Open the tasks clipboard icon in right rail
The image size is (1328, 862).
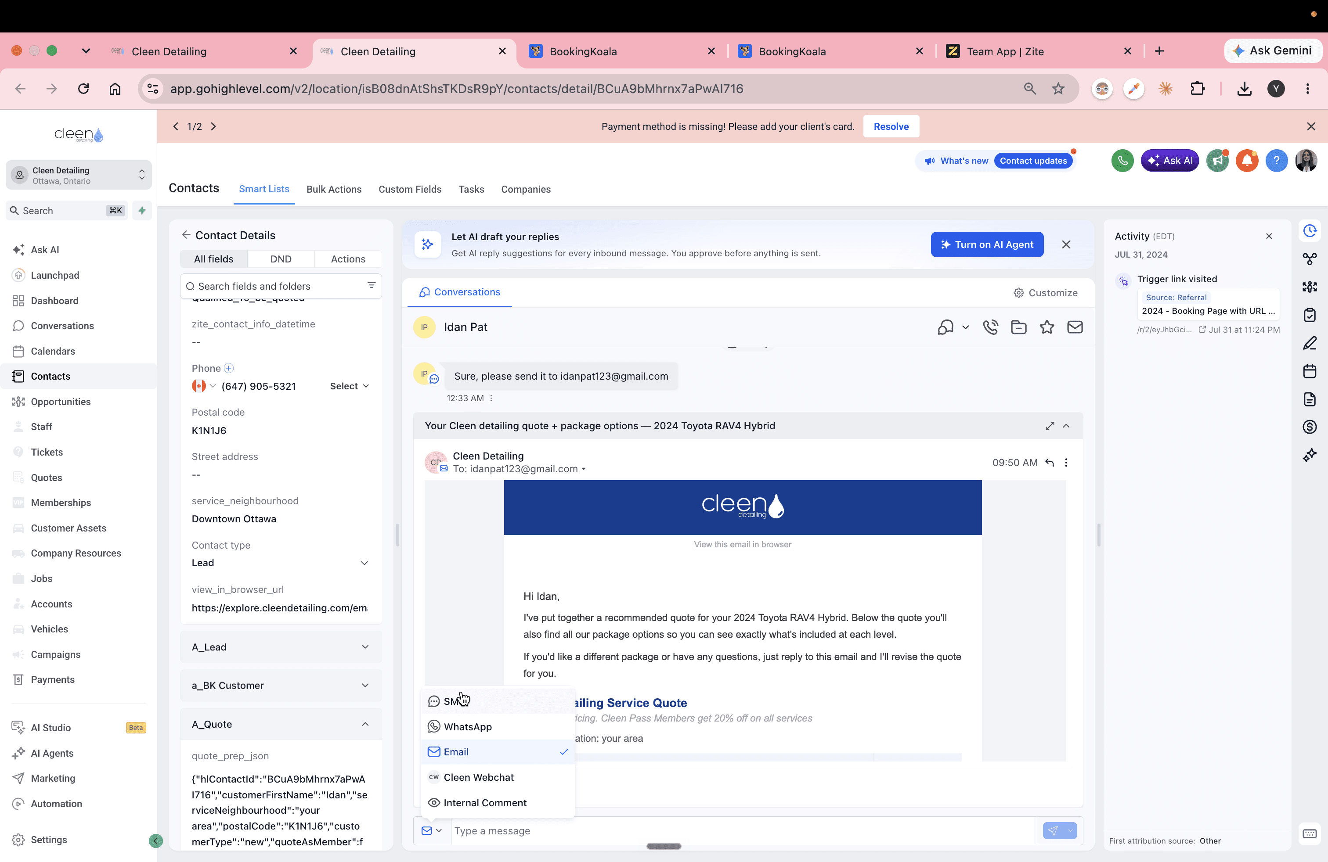pyautogui.click(x=1310, y=315)
